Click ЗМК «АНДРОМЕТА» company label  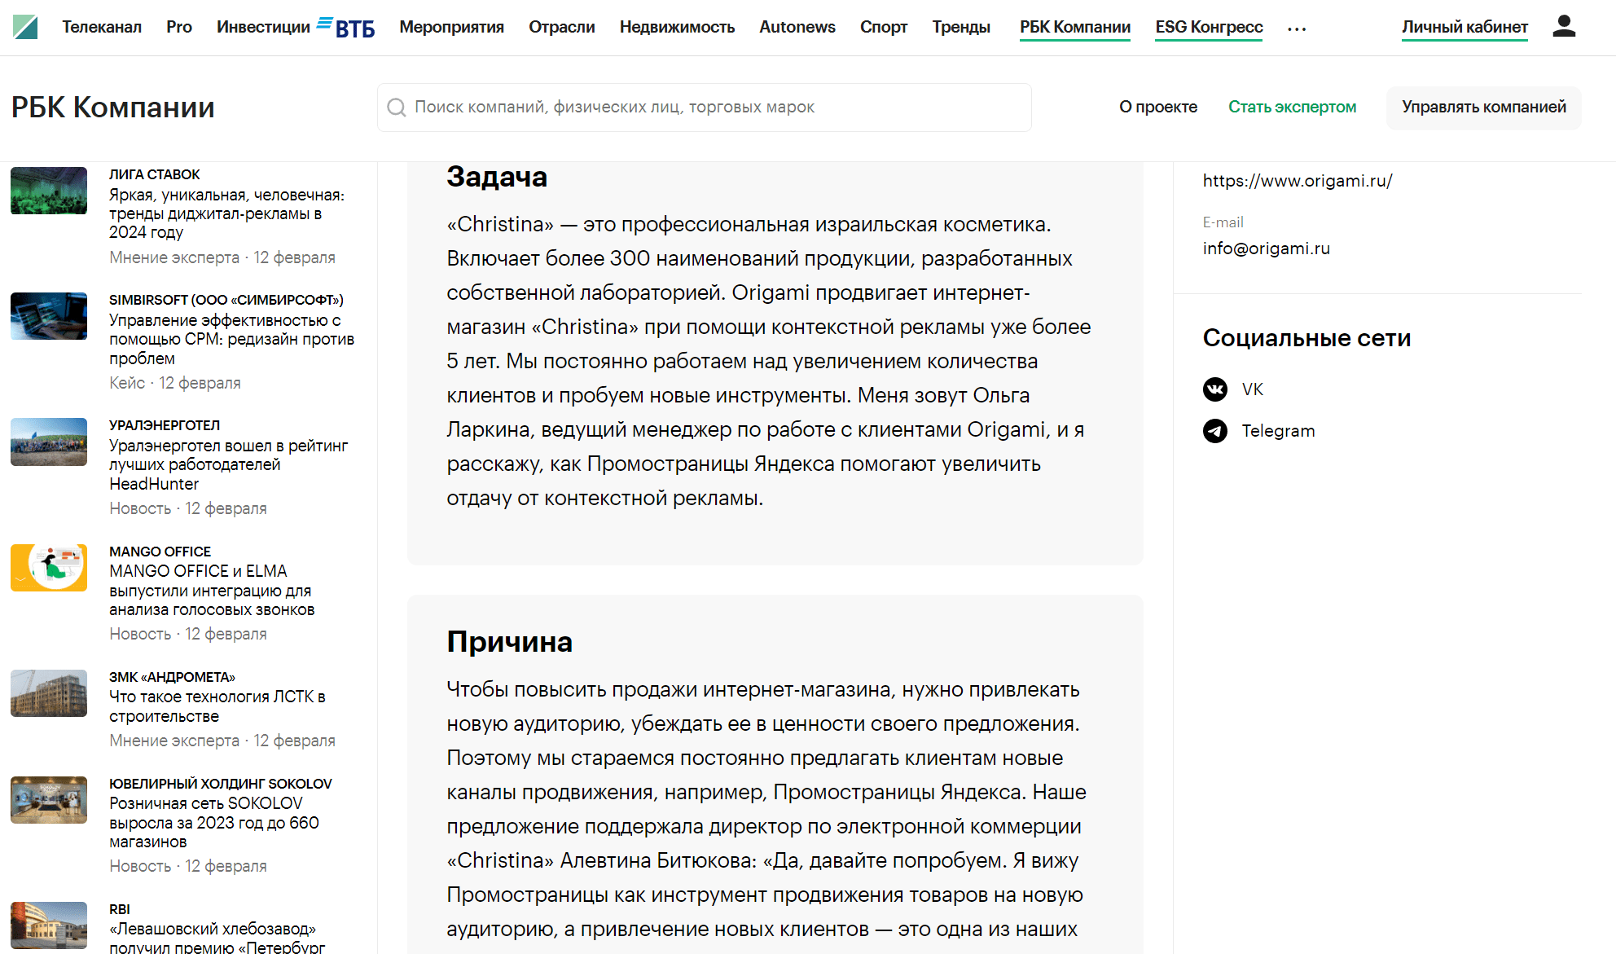(x=172, y=677)
